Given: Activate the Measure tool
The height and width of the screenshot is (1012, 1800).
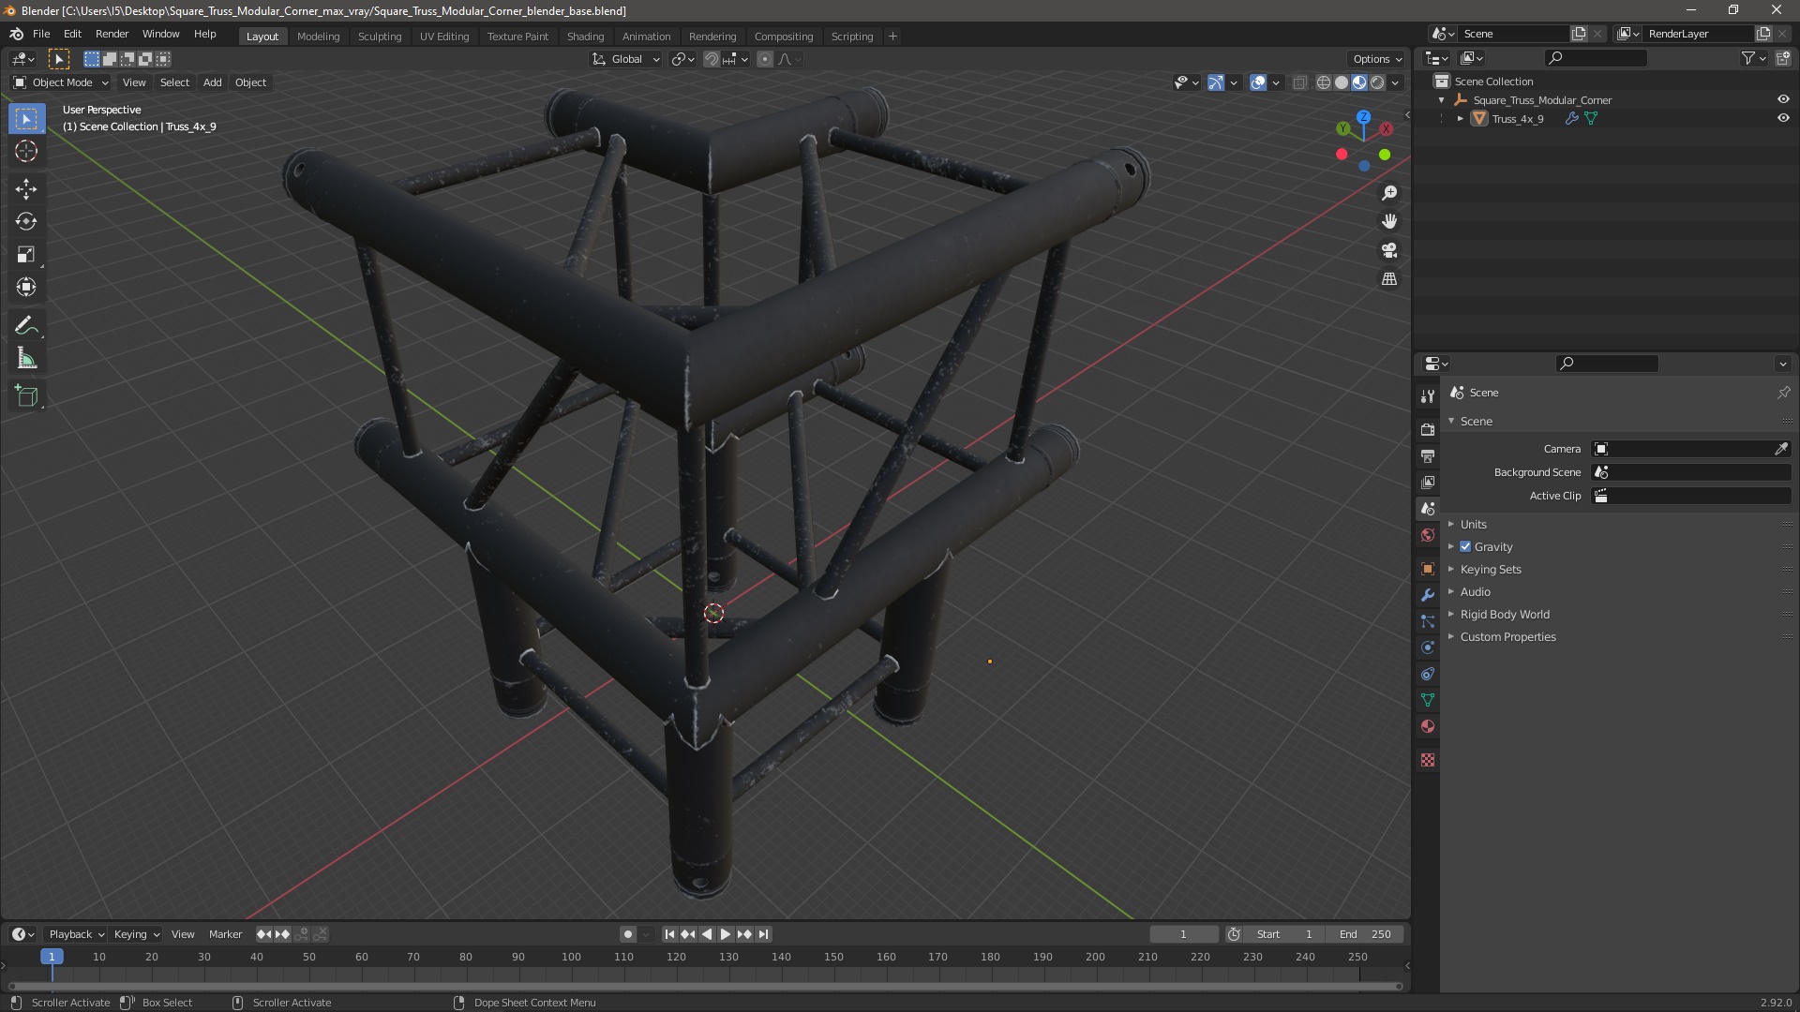Looking at the screenshot, I should tap(26, 359).
